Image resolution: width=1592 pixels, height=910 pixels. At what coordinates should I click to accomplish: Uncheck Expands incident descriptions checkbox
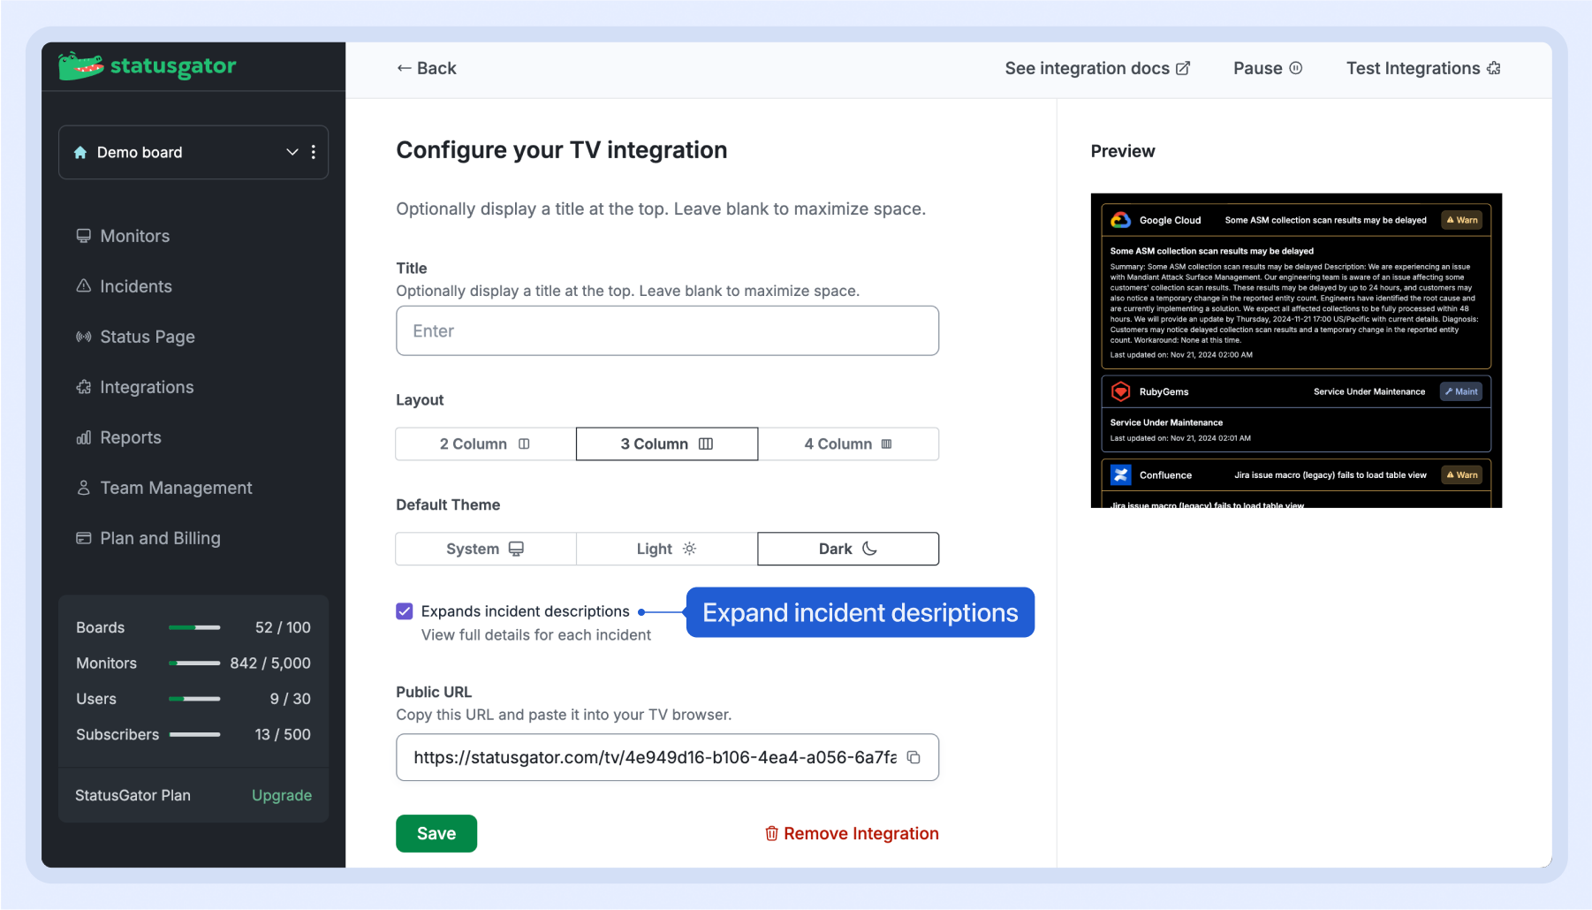click(405, 611)
